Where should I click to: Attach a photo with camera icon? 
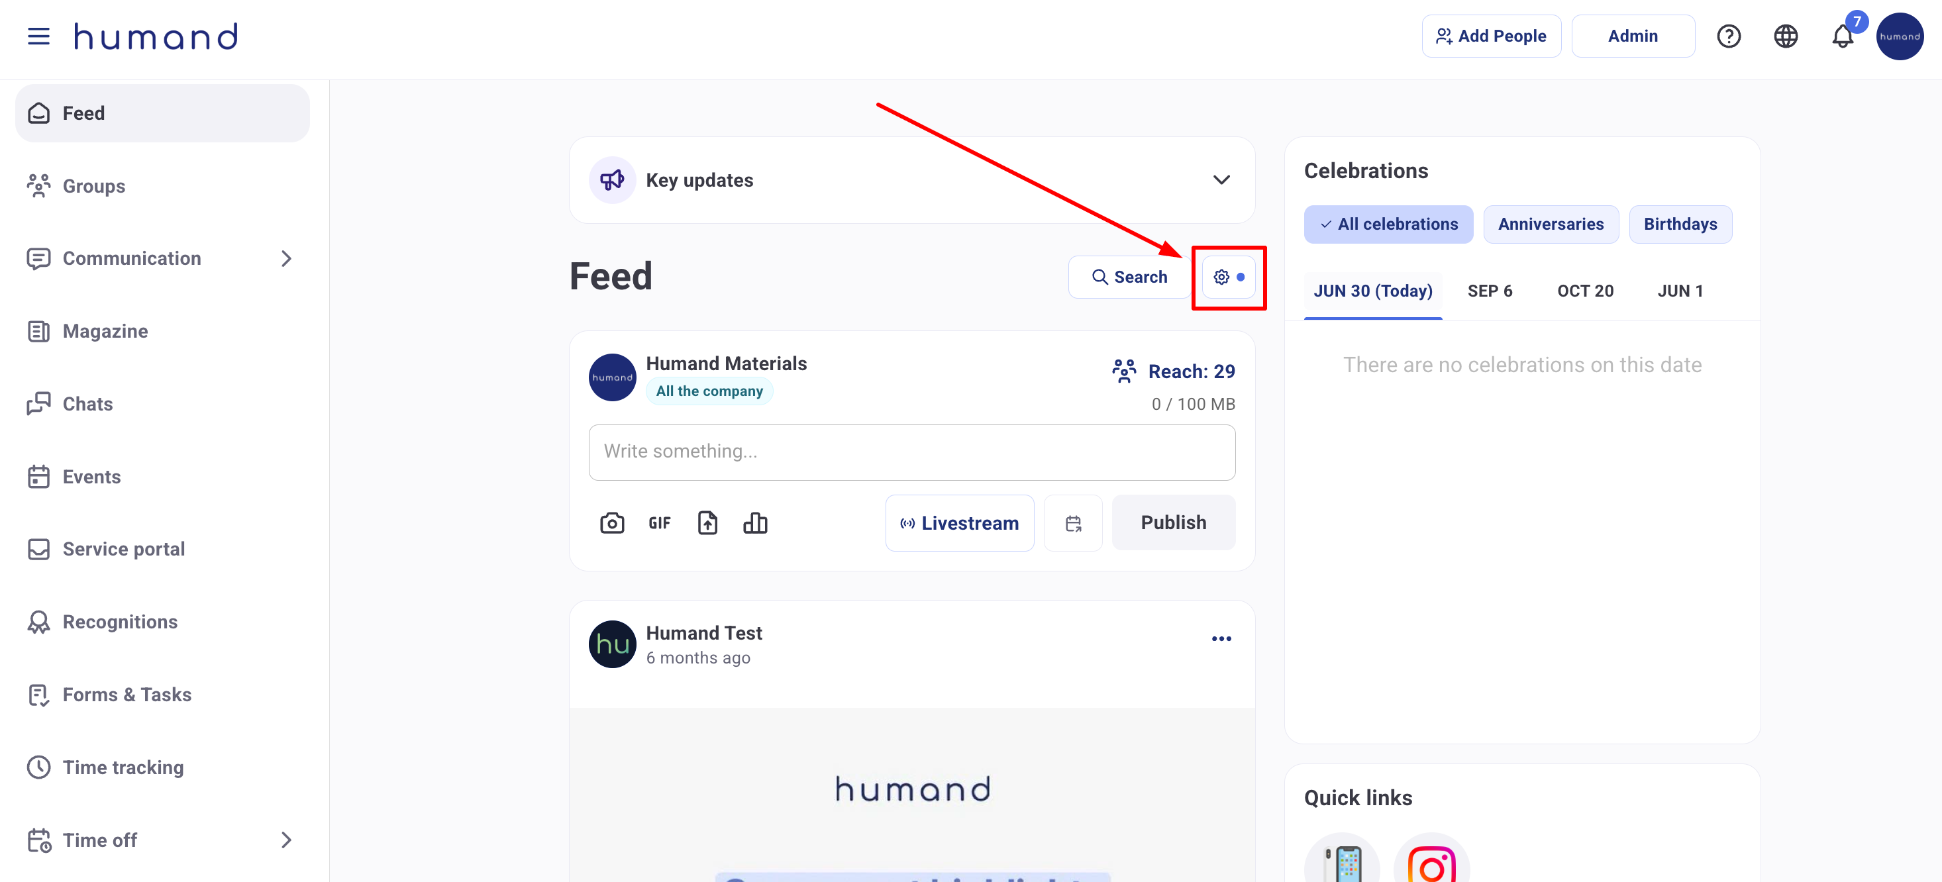pyautogui.click(x=611, y=523)
